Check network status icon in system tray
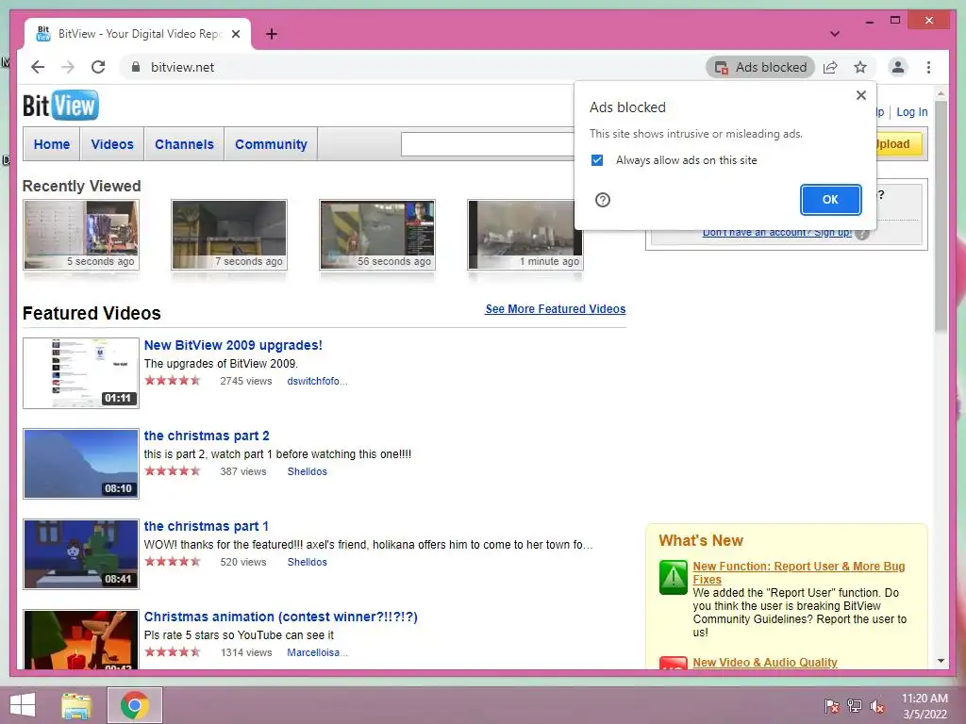Viewport: 966px width, 724px height. pyautogui.click(x=855, y=705)
